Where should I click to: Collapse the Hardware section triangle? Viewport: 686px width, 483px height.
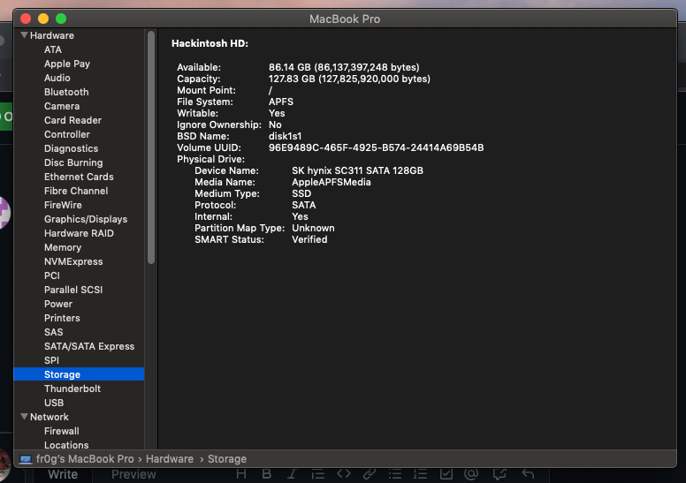25,35
